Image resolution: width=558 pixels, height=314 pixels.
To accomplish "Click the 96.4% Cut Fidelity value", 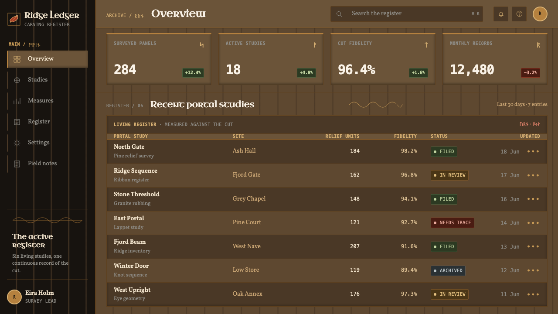I will point(357,70).
